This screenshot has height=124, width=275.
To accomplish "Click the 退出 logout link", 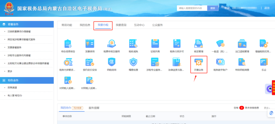I will coord(267,8).
